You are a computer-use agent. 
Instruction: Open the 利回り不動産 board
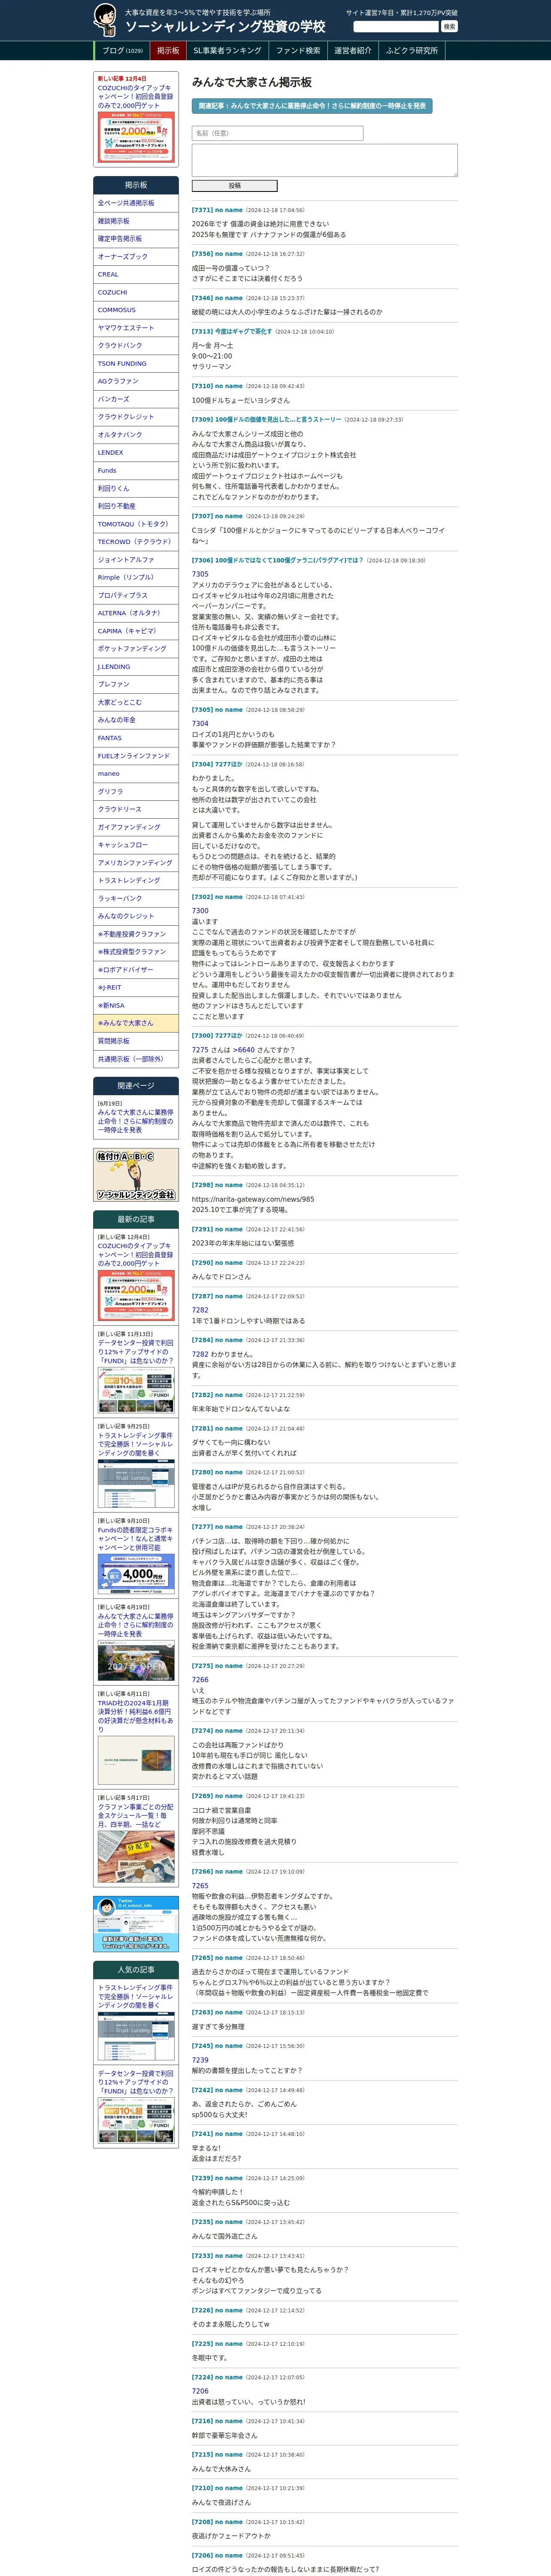tap(136, 506)
